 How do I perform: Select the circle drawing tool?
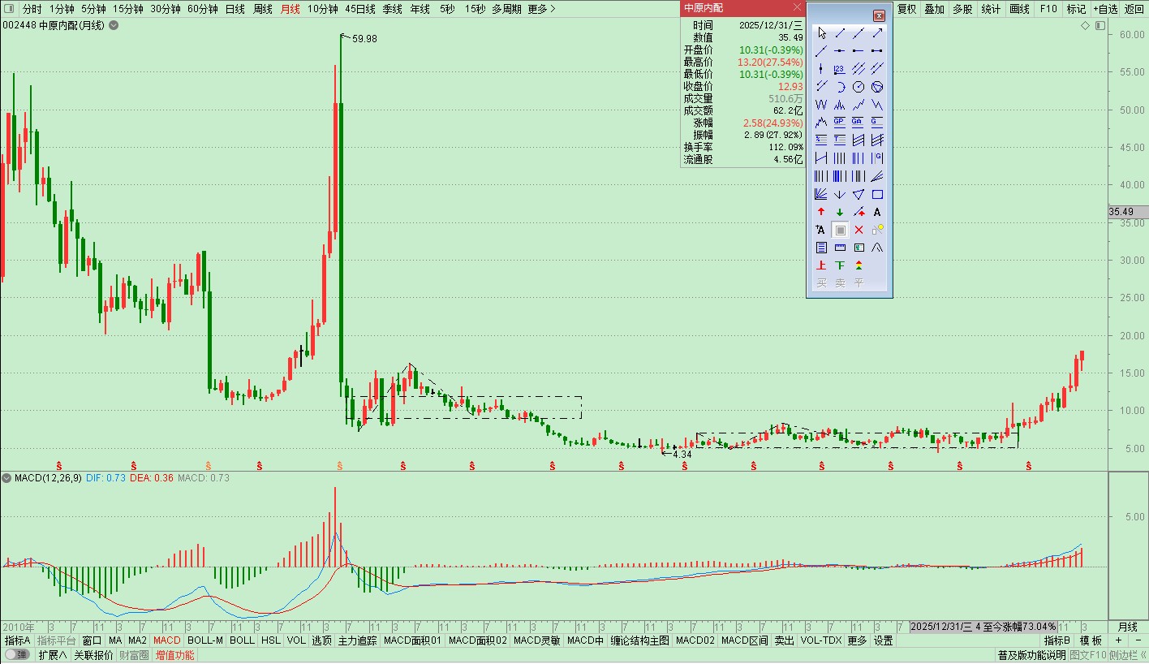click(x=859, y=87)
